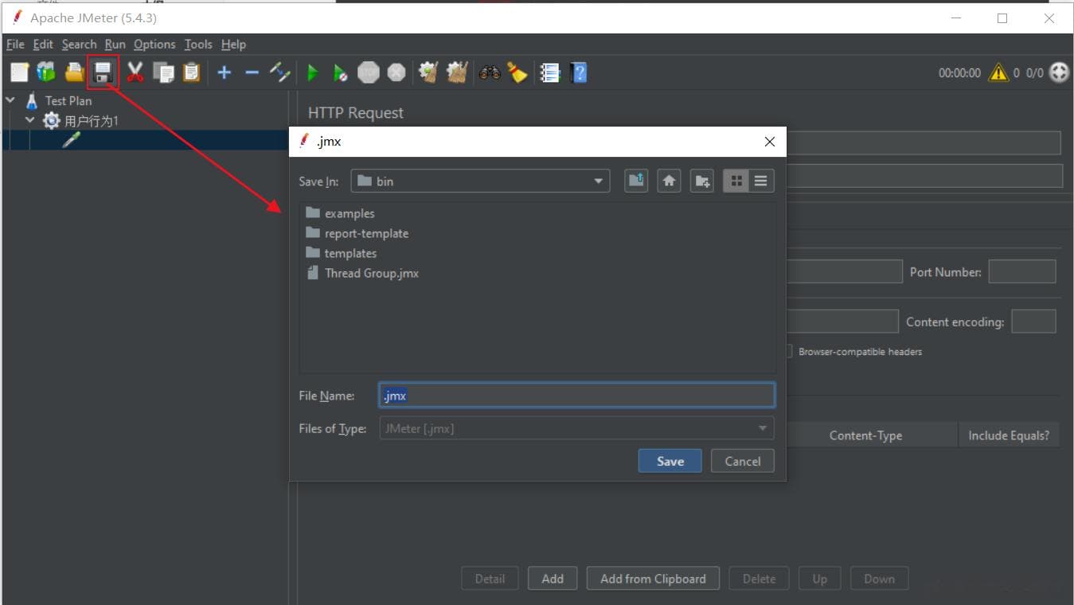Click the Save button in dialog

(670, 461)
